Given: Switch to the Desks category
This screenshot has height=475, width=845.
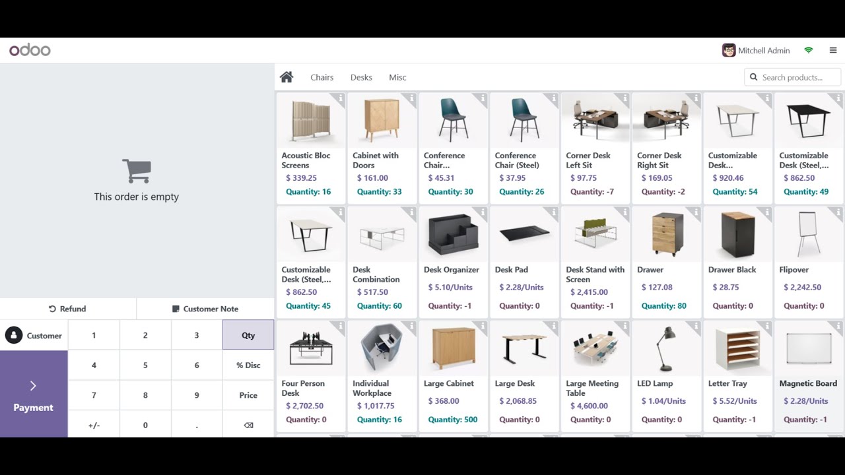Looking at the screenshot, I should 361,77.
